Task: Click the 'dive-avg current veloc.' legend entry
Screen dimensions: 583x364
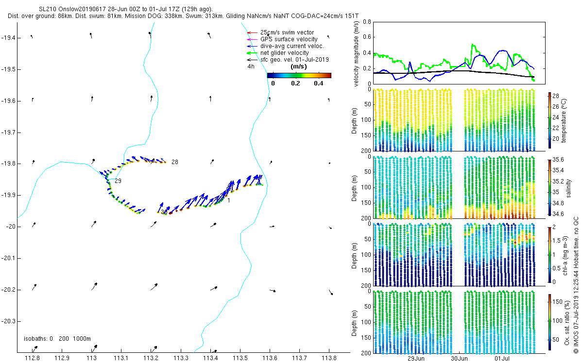Action: (285, 46)
